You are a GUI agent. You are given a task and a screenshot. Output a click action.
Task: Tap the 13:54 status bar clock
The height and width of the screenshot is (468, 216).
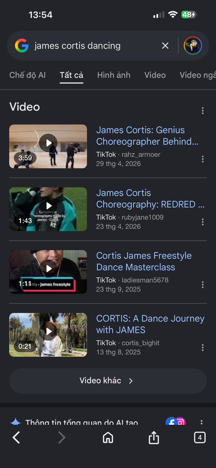[41, 14]
